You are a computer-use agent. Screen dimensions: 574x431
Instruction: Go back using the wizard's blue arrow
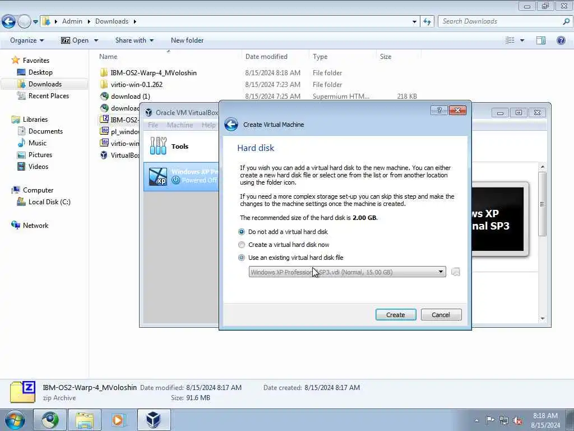(231, 125)
